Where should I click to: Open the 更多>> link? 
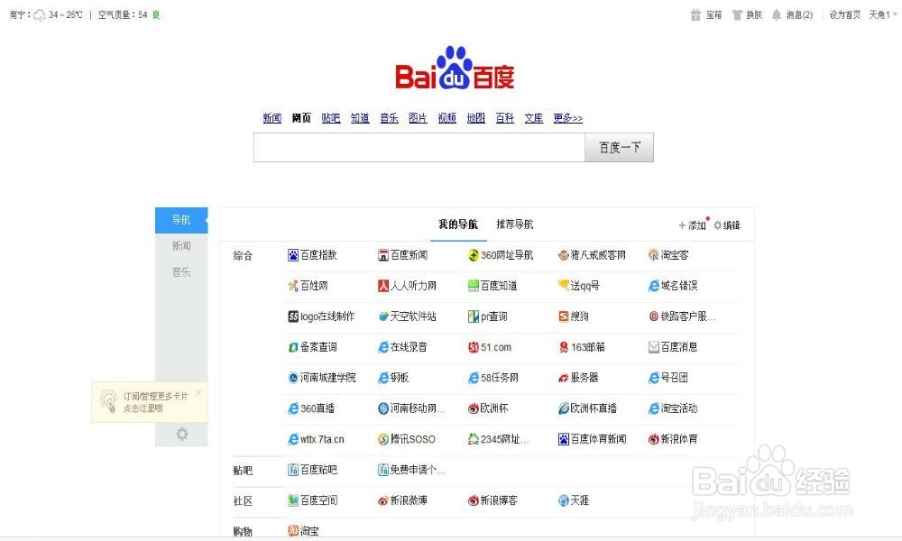[x=567, y=118]
